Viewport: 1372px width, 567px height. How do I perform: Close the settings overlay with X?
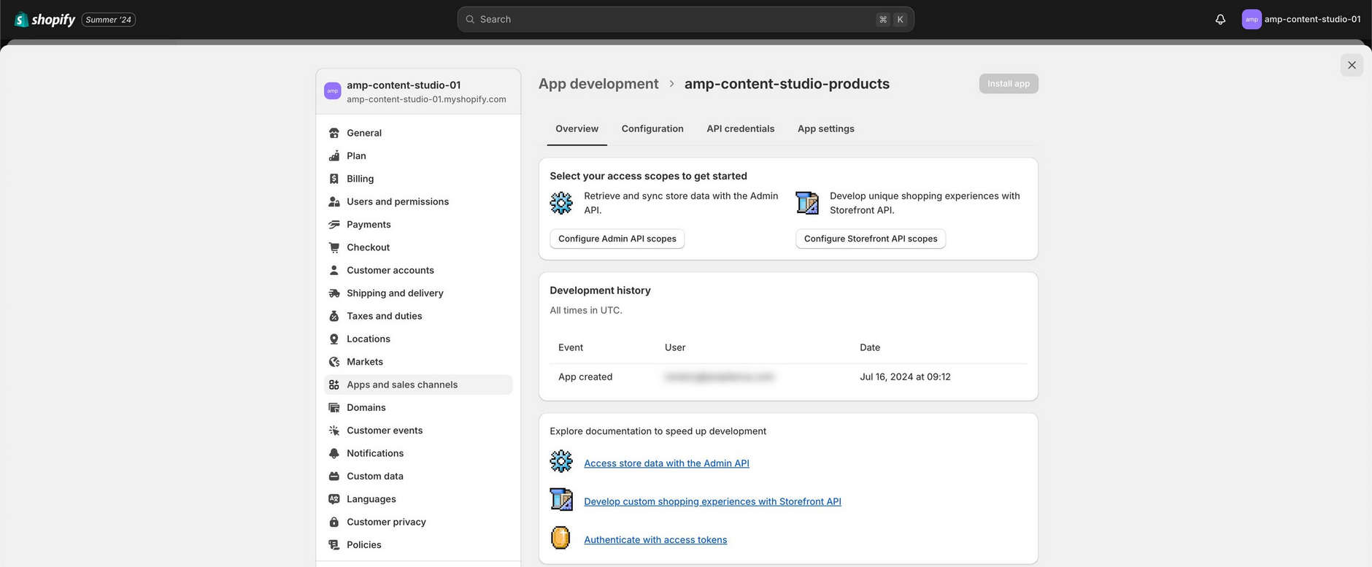1352,65
